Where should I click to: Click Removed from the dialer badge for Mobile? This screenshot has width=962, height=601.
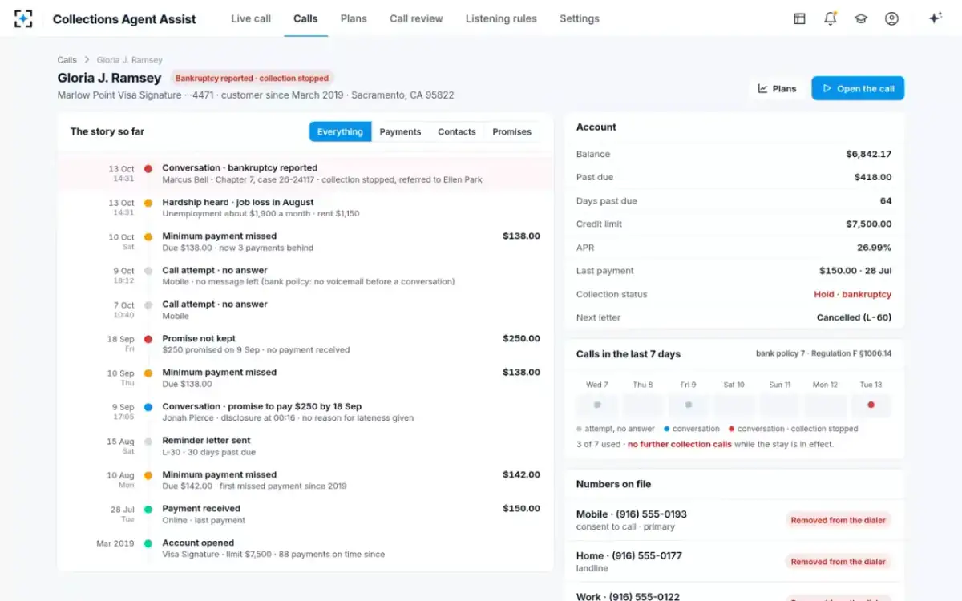(x=839, y=520)
